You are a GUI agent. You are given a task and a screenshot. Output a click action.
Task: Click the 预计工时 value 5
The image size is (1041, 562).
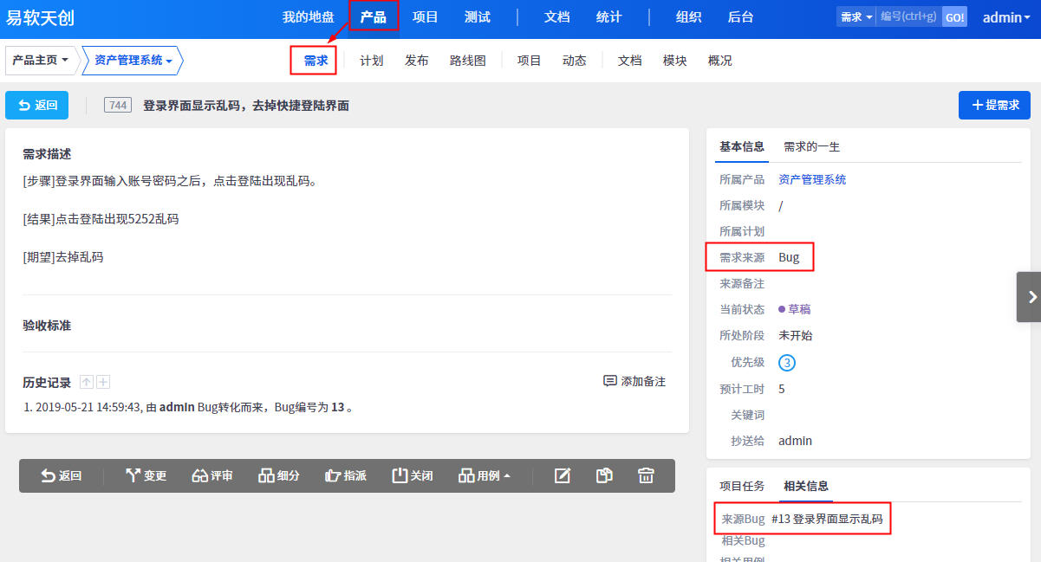(782, 389)
